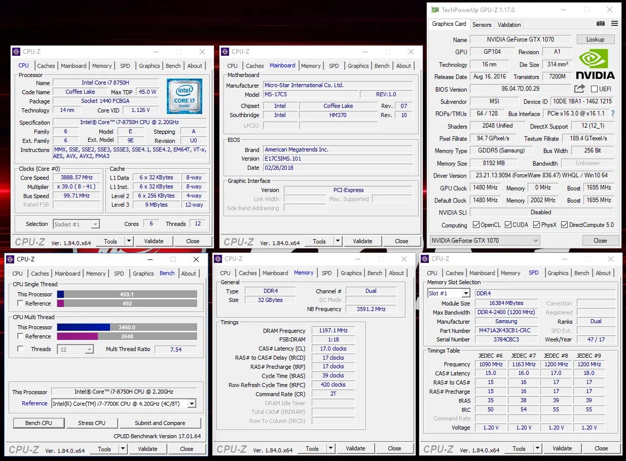Open Memory tab in CPU window
The width and height of the screenshot is (626, 461).
pos(102,66)
